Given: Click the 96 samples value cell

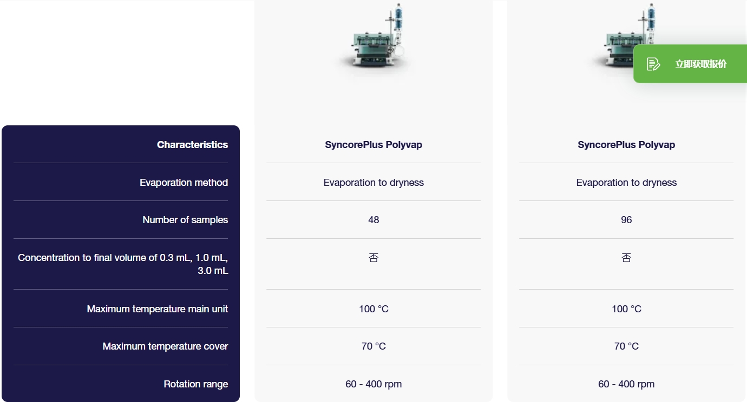Looking at the screenshot, I should click(x=626, y=220).
